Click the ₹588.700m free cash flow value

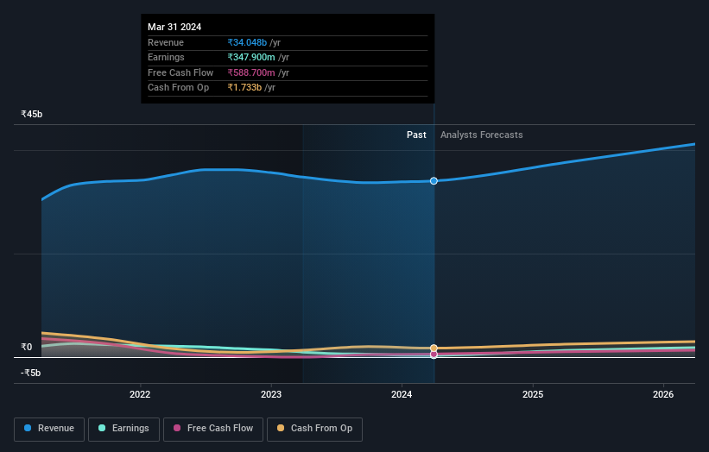tap(251, 72)
